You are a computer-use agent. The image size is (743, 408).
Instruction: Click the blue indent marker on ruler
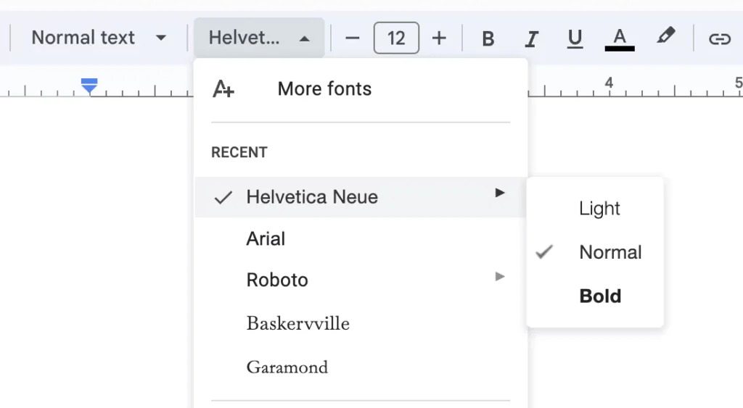[x=89, y=86]
